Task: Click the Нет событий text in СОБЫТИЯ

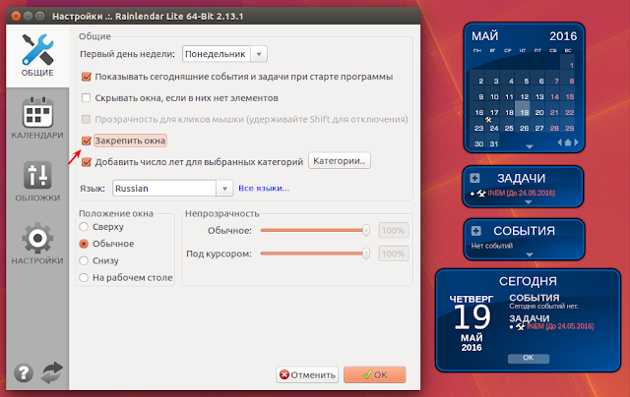Action: pyautogui.click(x=492, y=246)
